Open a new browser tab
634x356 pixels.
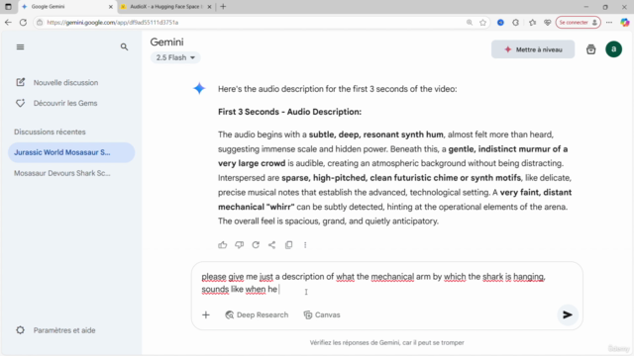pos(223,7)
